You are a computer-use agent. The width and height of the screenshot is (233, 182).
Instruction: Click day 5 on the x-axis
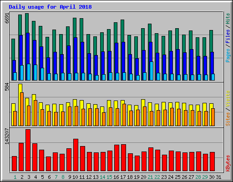[x=42, y=177]
